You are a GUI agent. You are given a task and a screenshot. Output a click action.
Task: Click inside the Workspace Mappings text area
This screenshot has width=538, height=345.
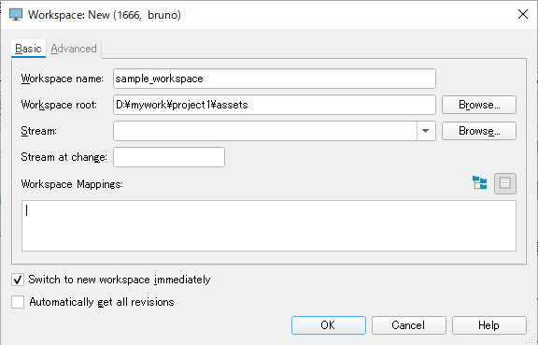(x=269, y=225)
